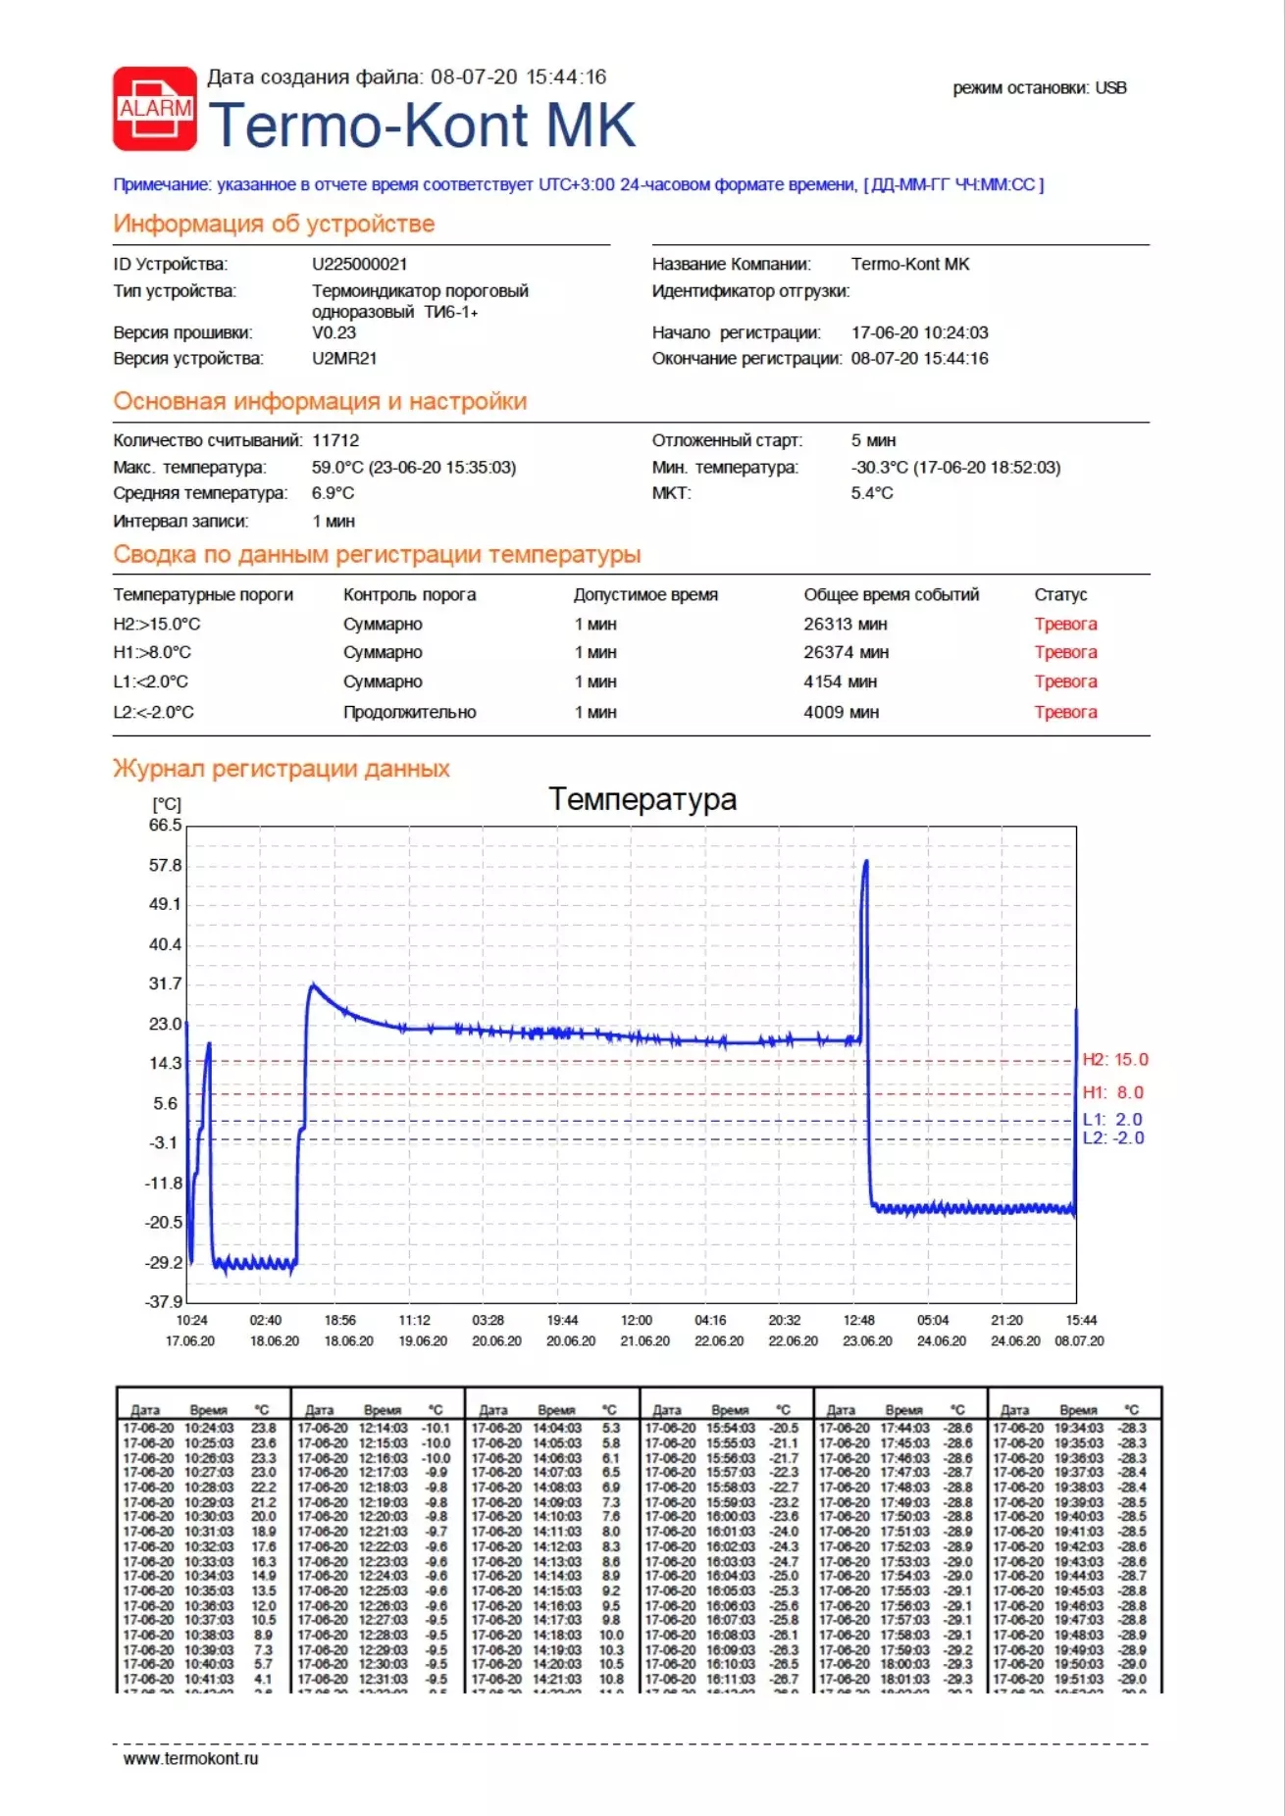The height and width of the screenshot is (1816, 1285).
Task: Select the Журнал регистрации данных section heading
Action: (282, 769)
